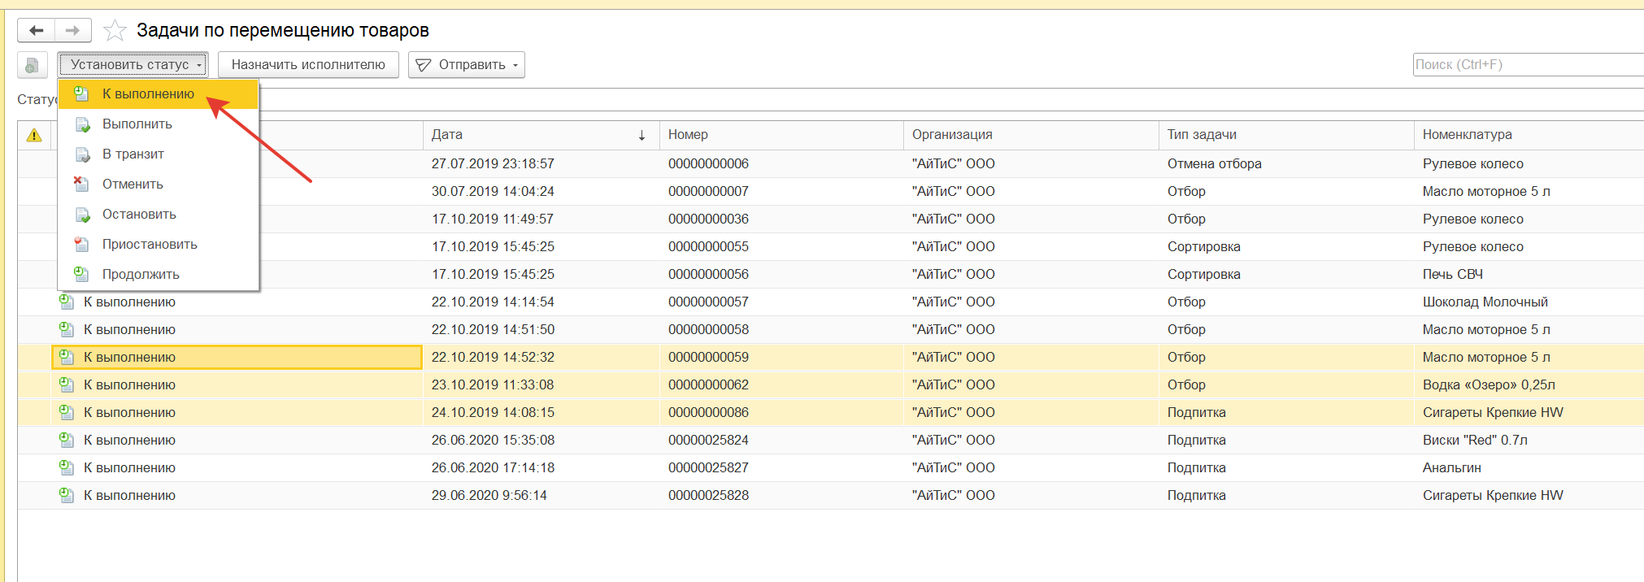1644x582 pixels.
Task: Click the В транзит menu item icon
Action: click(82, 154)
